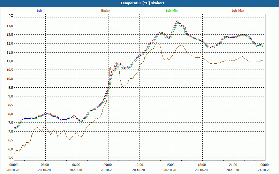Click the 8,0 y-axis tick label
The height and width of the screenshot is (174, 279).
(x=11, y=114)
